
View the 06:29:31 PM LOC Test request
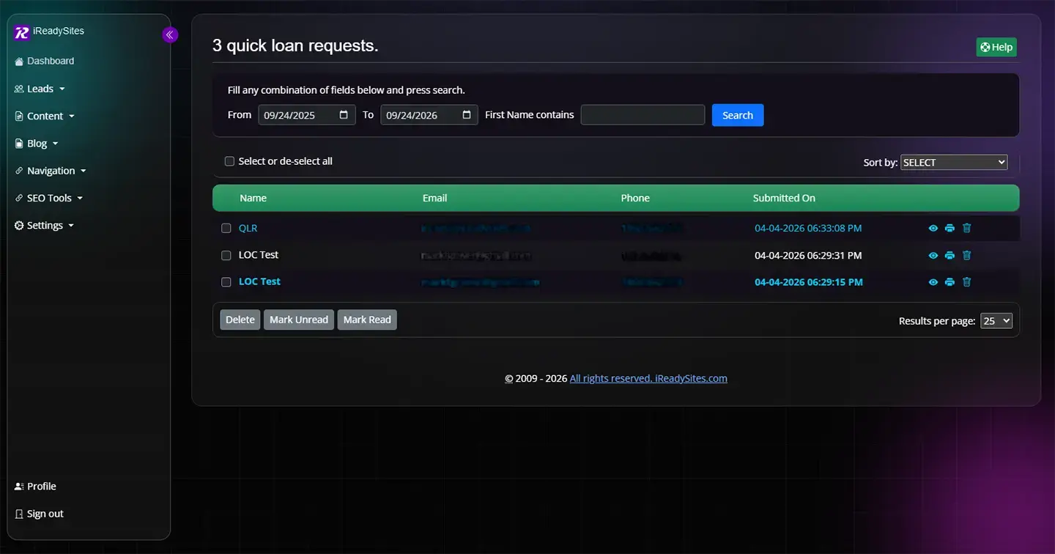(x=933, y=255)
